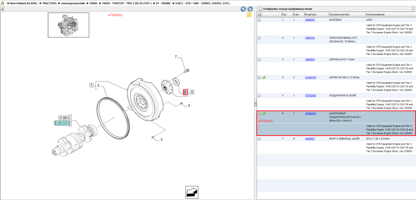Open TRACTORS breadcrumb level

(50, 4)
